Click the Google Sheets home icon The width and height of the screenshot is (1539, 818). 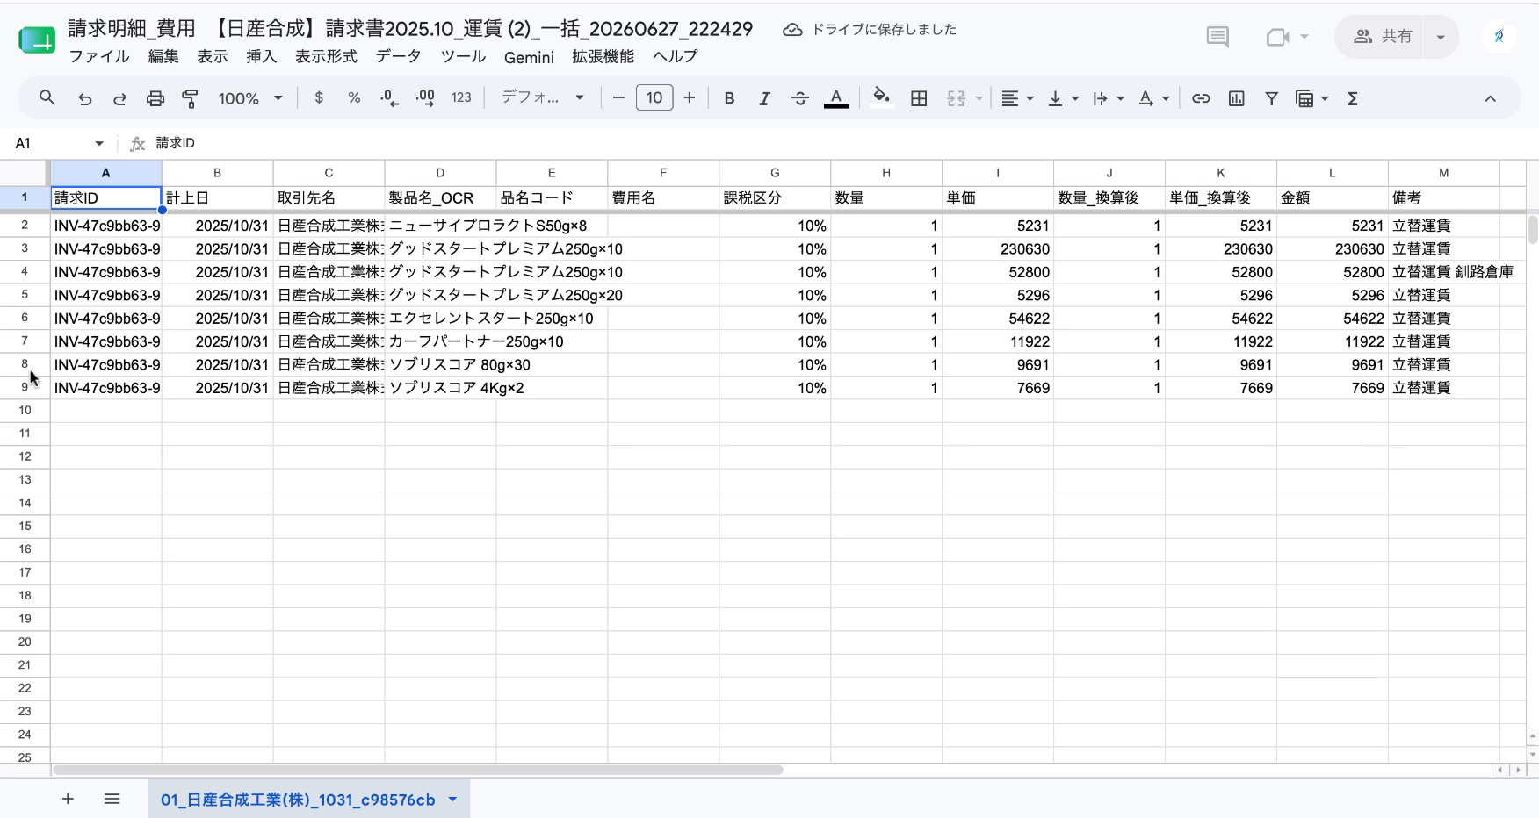[x=37, y=39]
